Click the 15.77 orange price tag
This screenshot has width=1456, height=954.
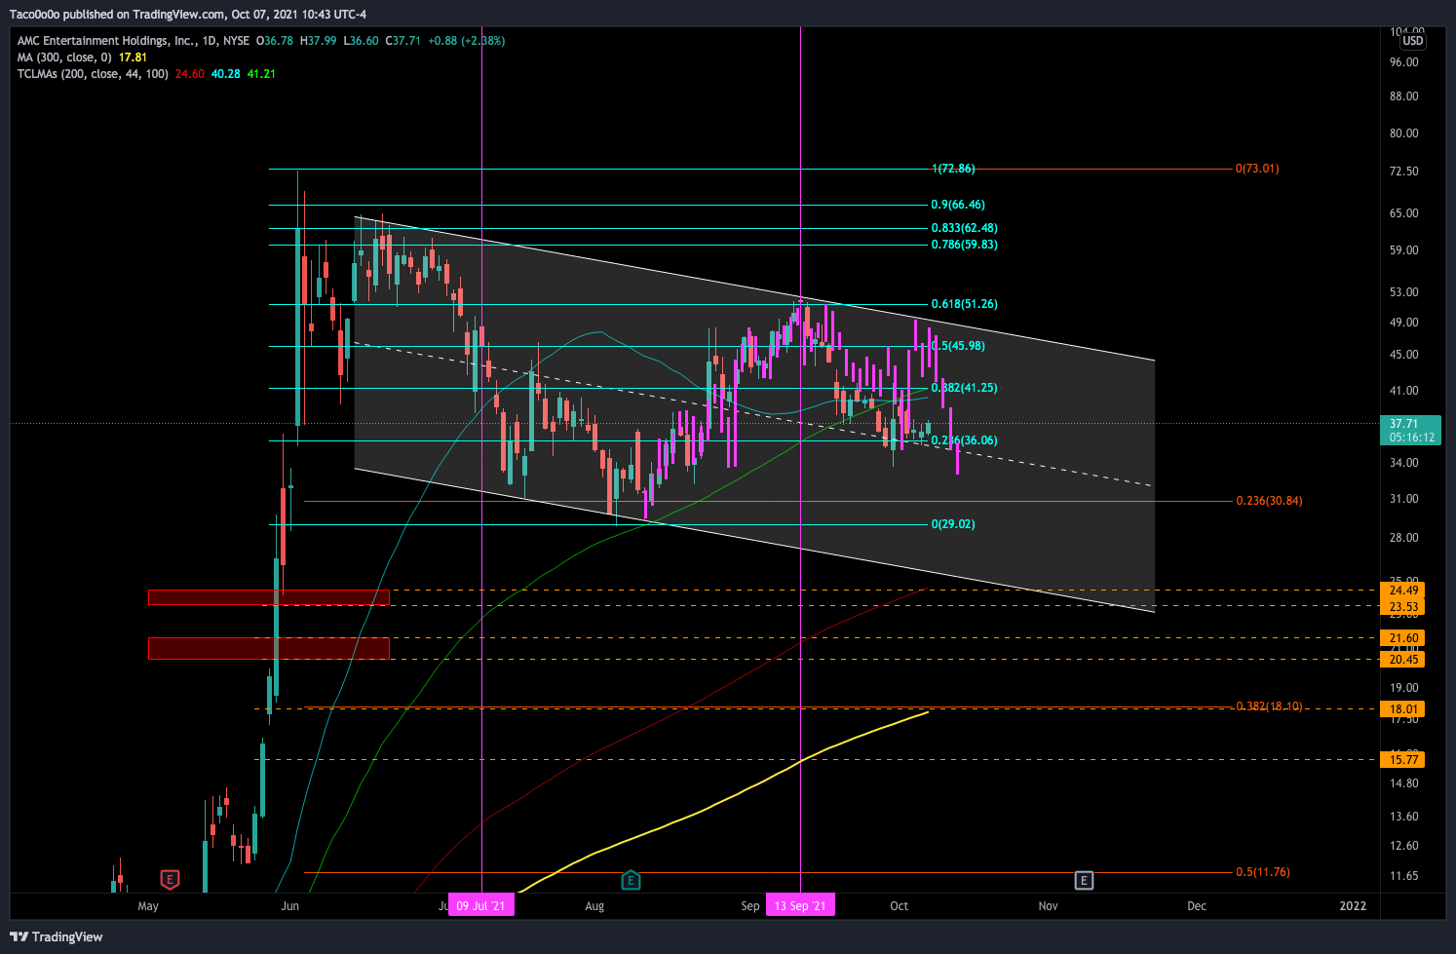(1403, 759)
